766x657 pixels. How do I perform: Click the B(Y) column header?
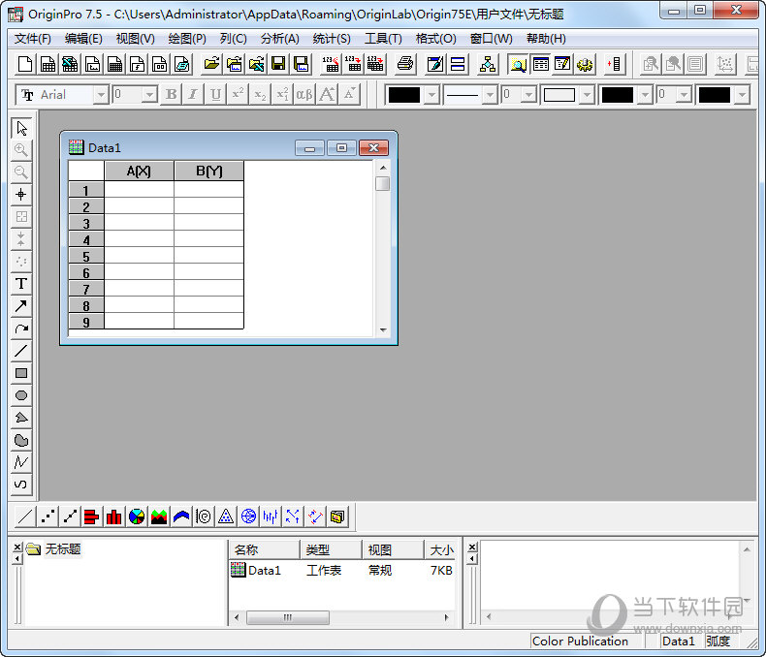tap(208, 171)
